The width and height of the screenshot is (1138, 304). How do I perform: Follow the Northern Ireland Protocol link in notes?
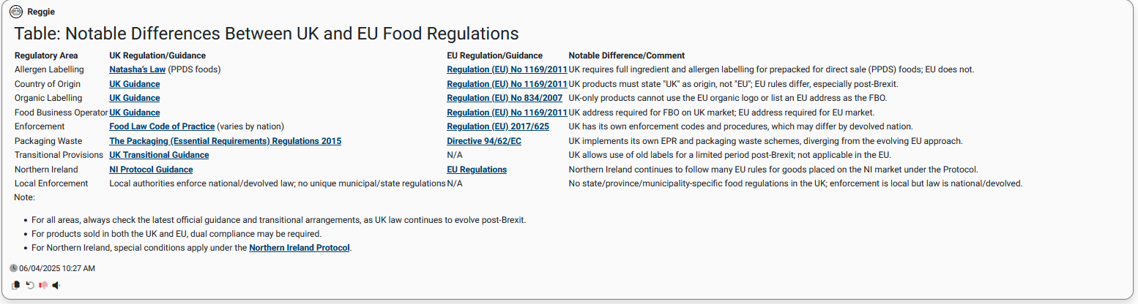tap(300, 248)
